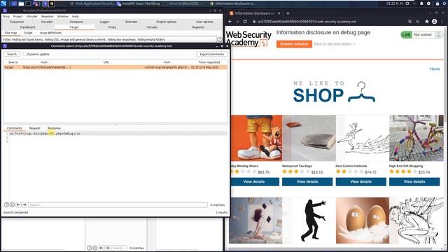Click the Item column header

pos(167,62)
